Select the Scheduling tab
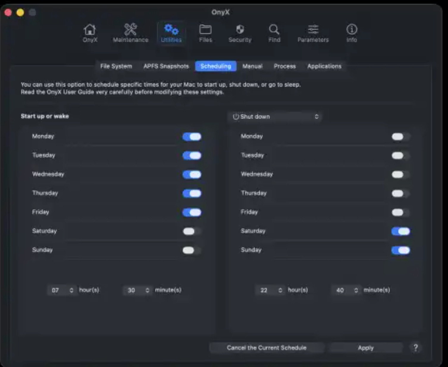Viewport: 448px width, 367px height. coord(216,66)
